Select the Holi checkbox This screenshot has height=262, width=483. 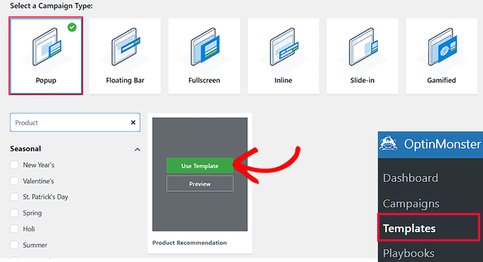tap(14, 229)
